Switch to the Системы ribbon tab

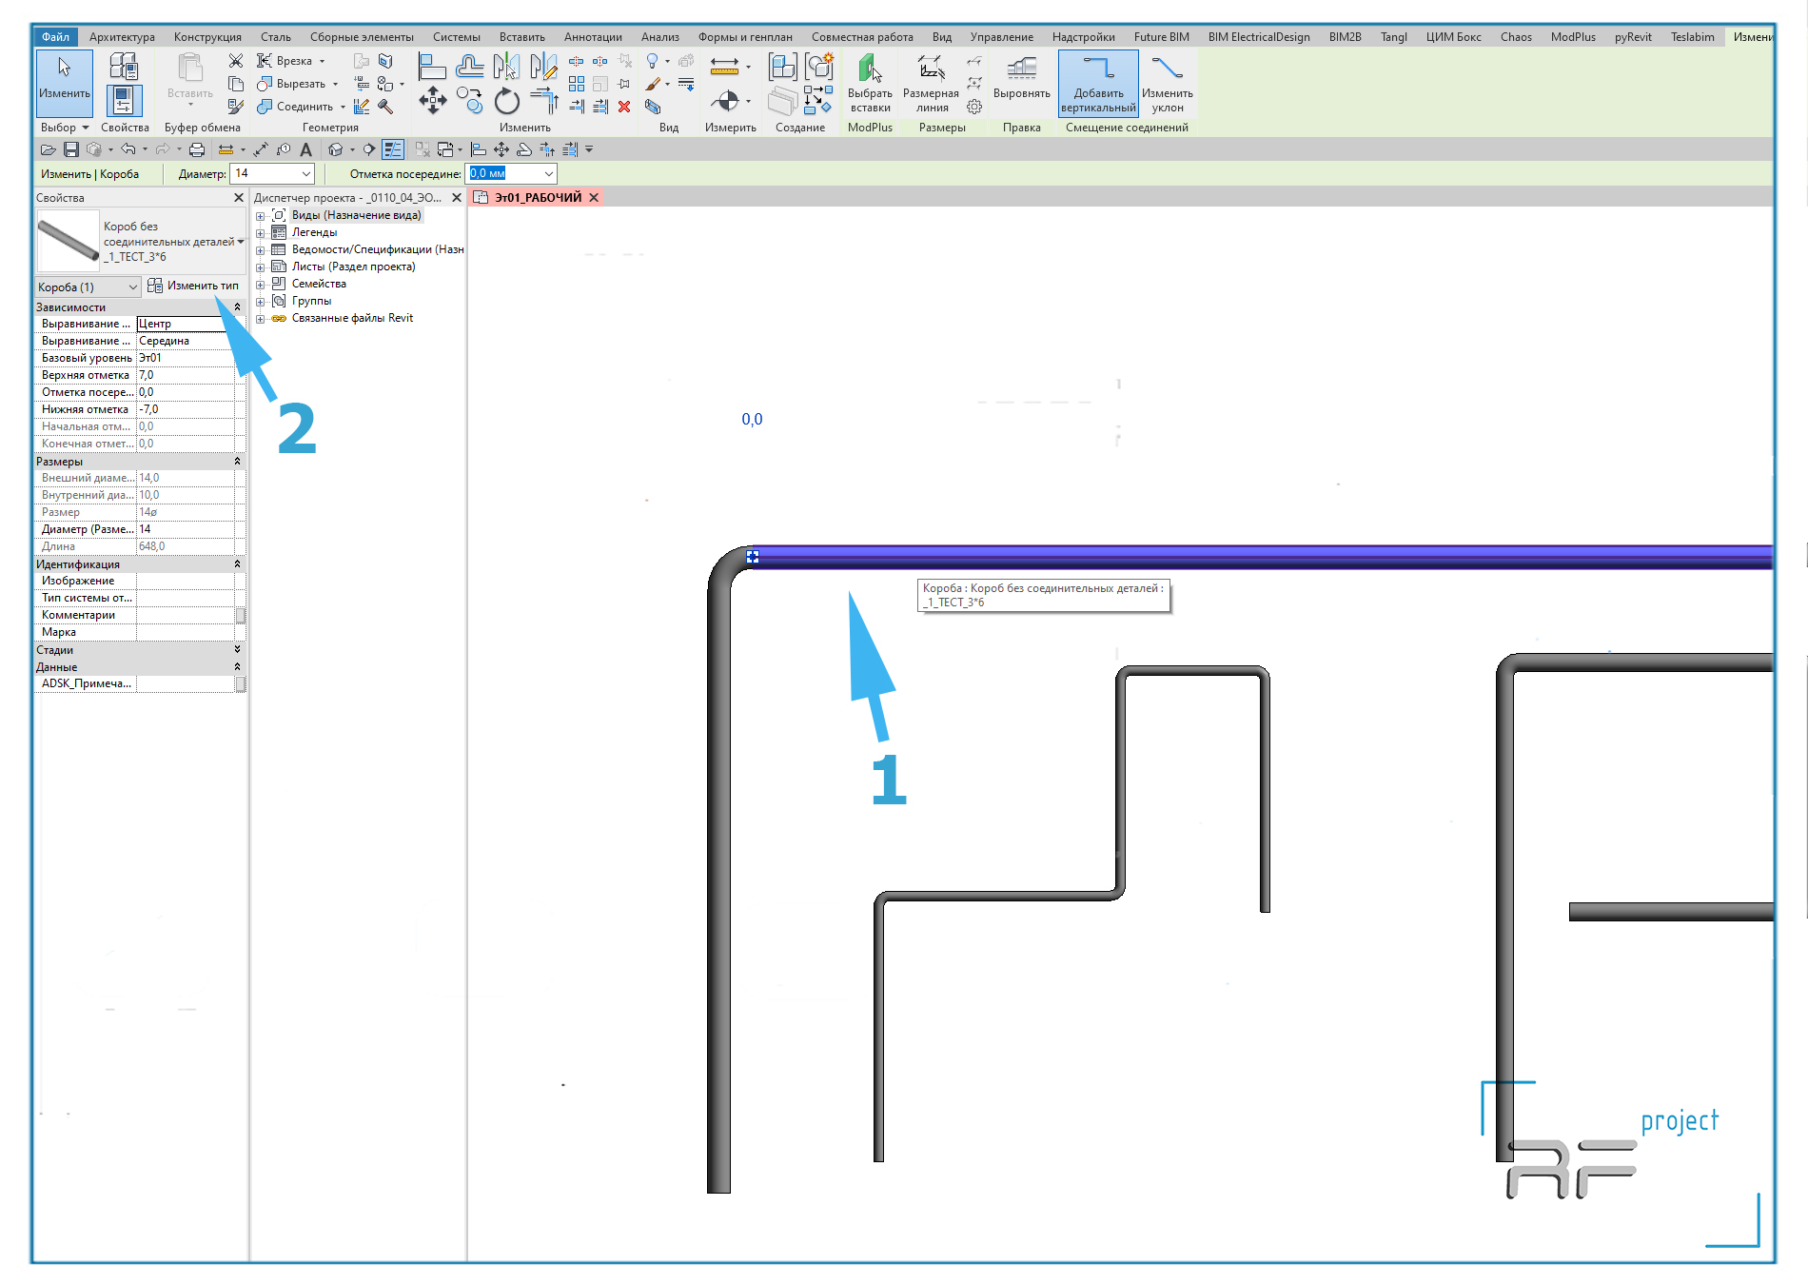point(457,37)
